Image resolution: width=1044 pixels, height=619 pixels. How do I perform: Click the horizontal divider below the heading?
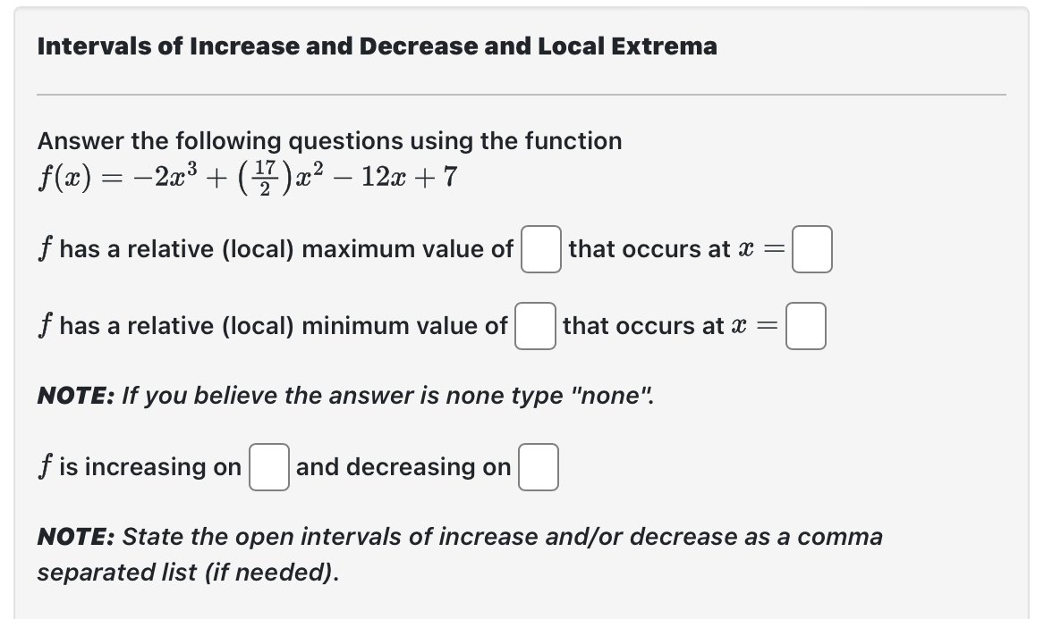coord(522,92)
